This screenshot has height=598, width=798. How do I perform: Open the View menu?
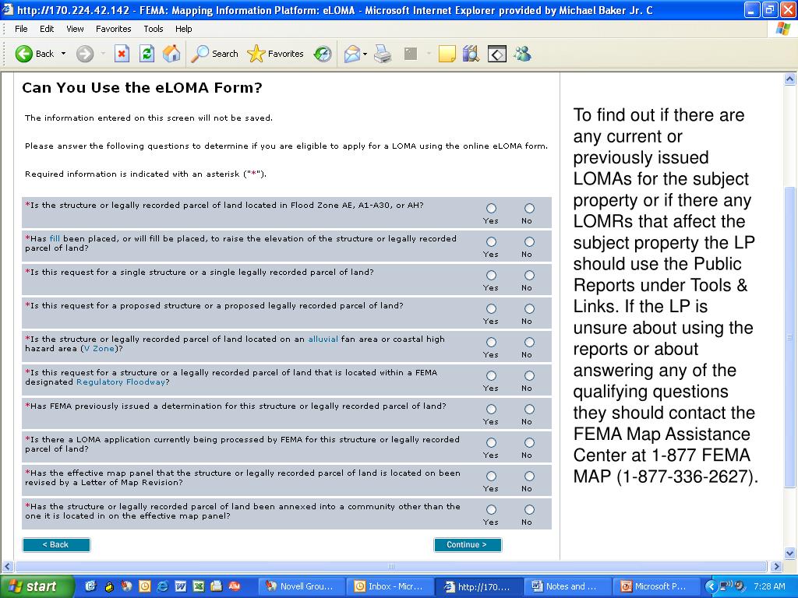[x=75, y=29]
